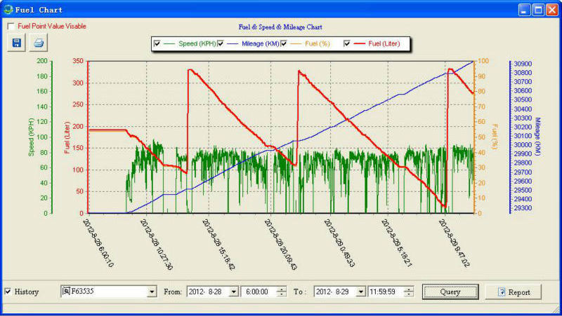
Task: Toggle the Fuel (%) series checkbox
Action: pos(284,43)
